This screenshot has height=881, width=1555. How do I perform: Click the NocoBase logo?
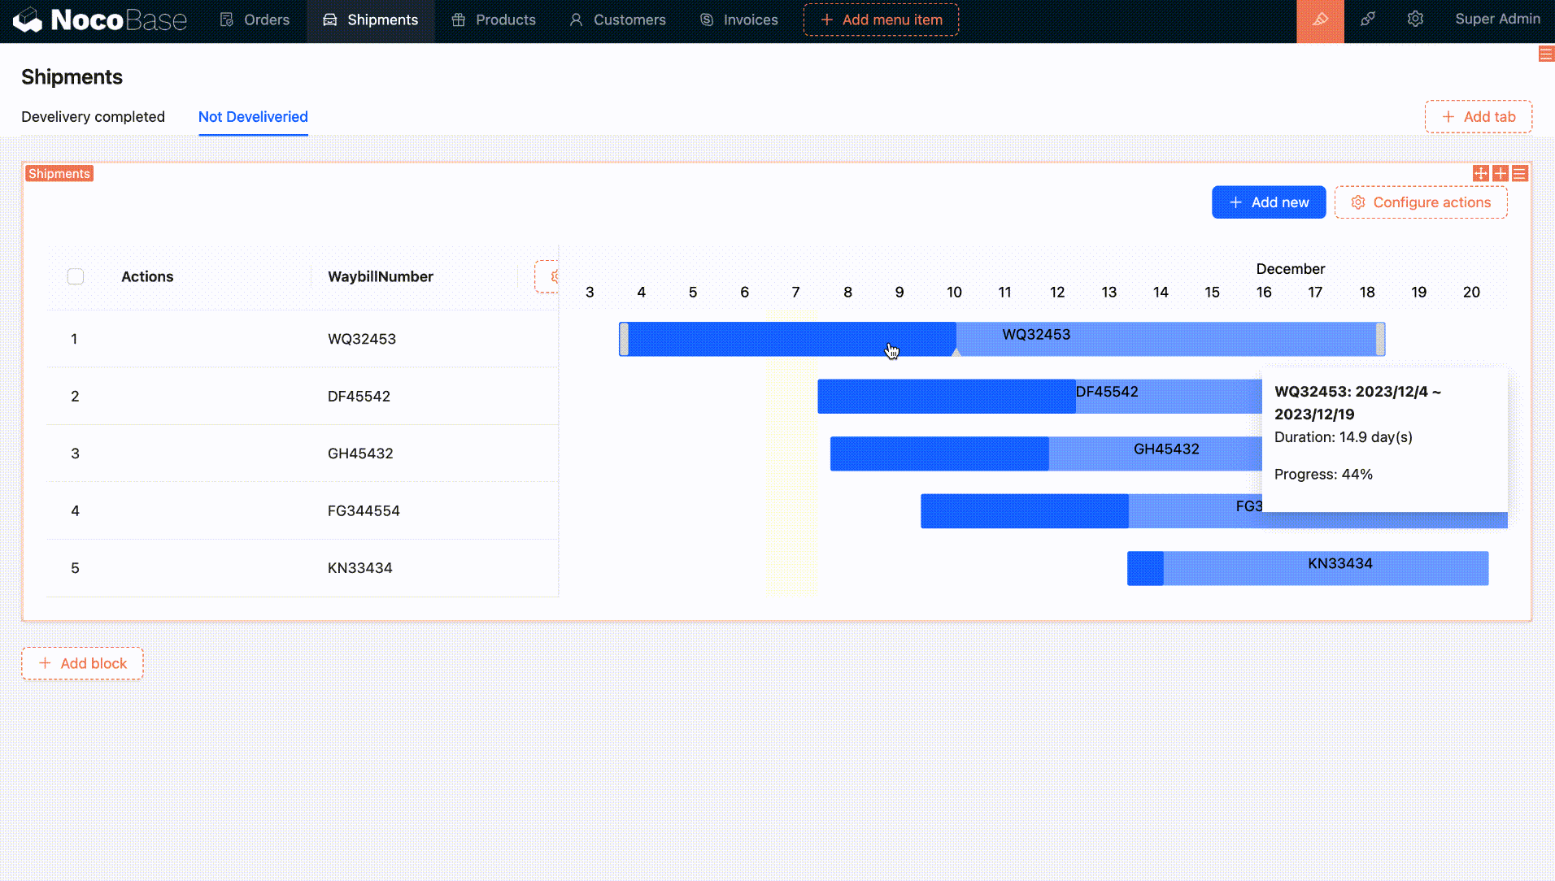(101, 20)
